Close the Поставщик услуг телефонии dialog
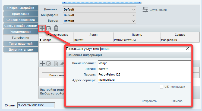Image resolution: width=202 pixels, height=111 pixels. tap(187, 49)
